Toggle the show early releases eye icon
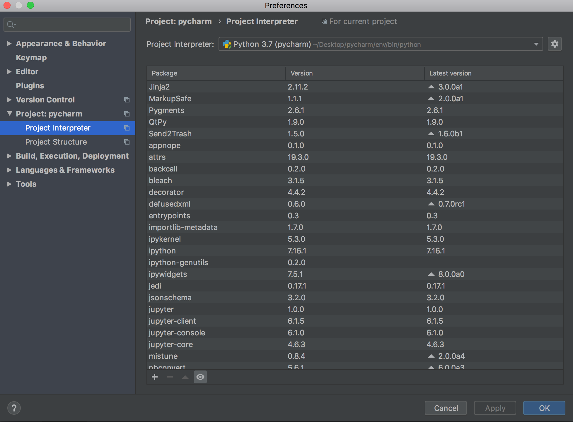The image size is (573, 422). 200,377
